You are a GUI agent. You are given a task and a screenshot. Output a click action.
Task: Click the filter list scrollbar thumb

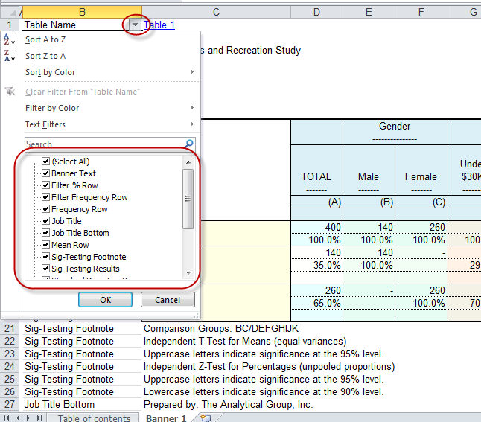click(188, 199)
